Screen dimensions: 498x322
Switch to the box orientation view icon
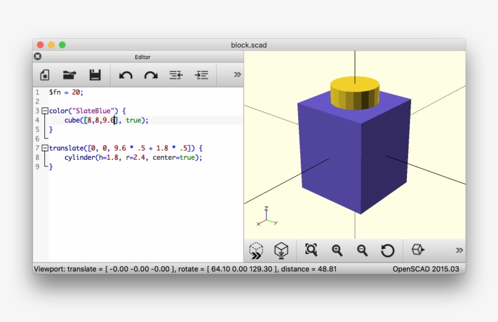(x=418, y=250)
